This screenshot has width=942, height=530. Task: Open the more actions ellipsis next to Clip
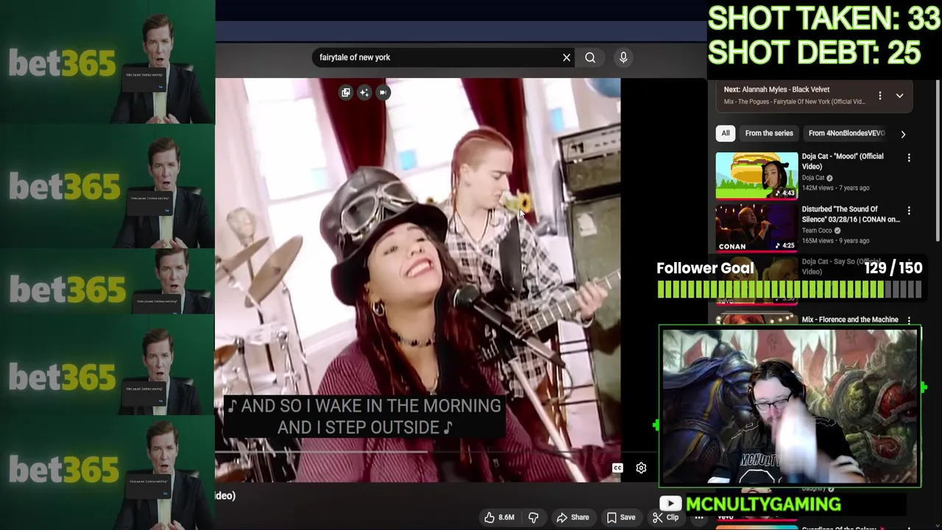pyautogui.click(x=699, y=517)
